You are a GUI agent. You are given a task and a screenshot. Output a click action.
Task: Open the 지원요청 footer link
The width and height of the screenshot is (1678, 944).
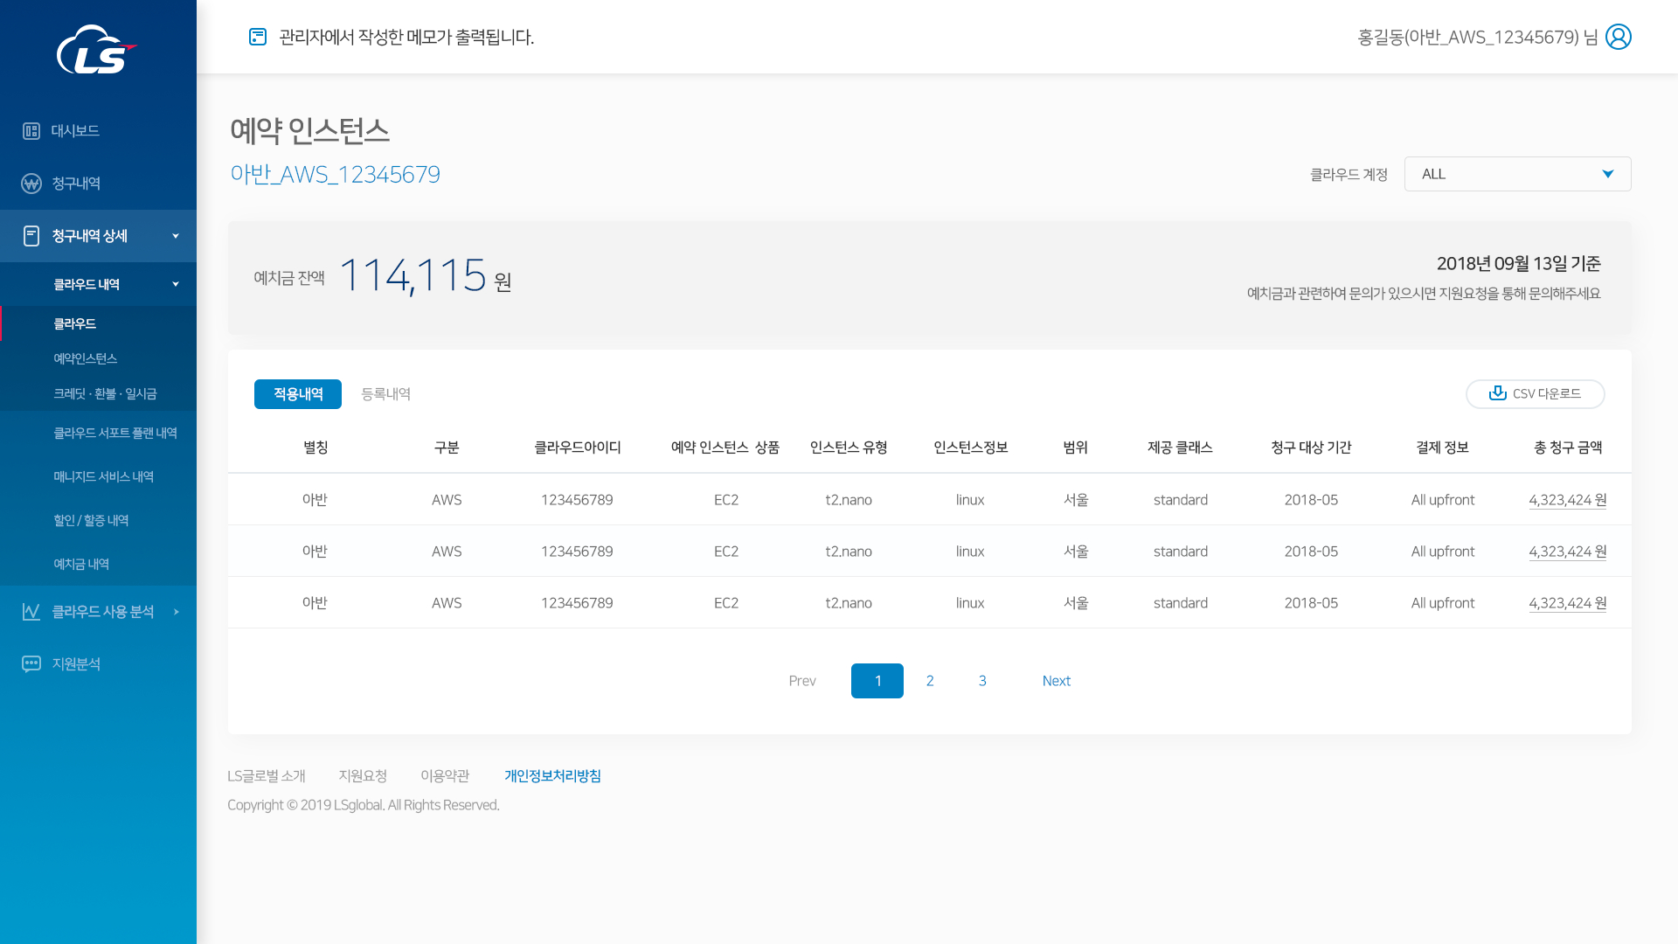tap(363, 776)
